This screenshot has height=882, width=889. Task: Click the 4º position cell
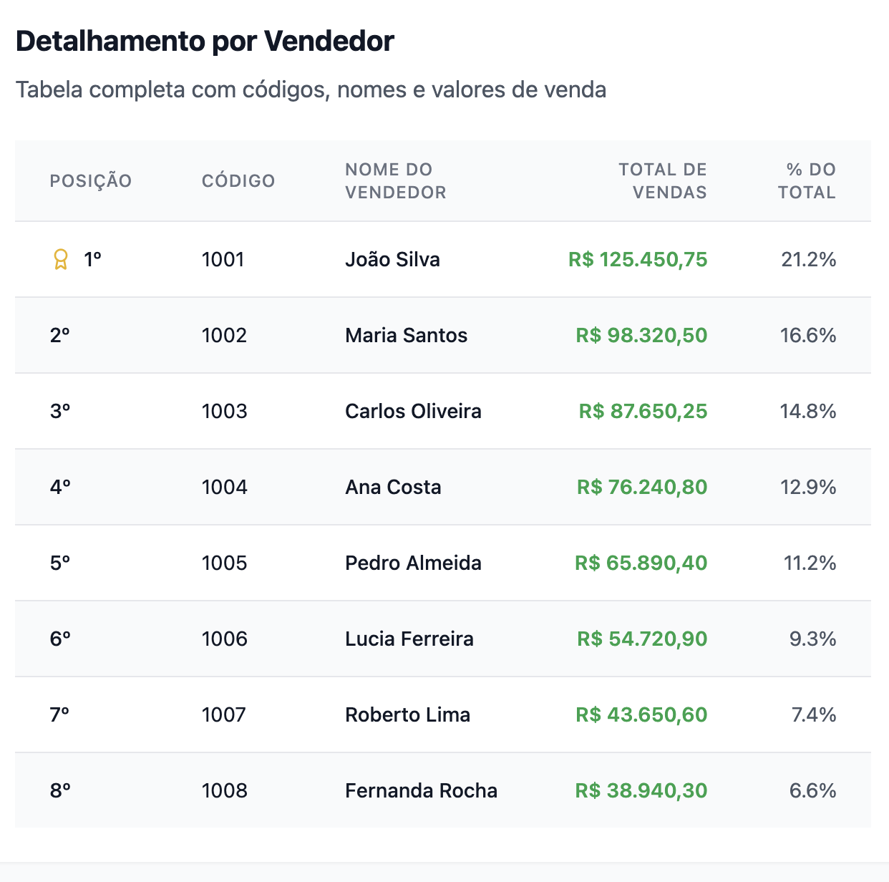pyautogui.click(x=60, y=487)
